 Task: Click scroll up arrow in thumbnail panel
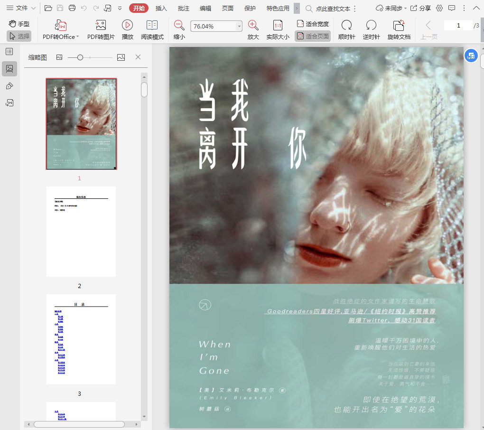[x=144, y=76]
